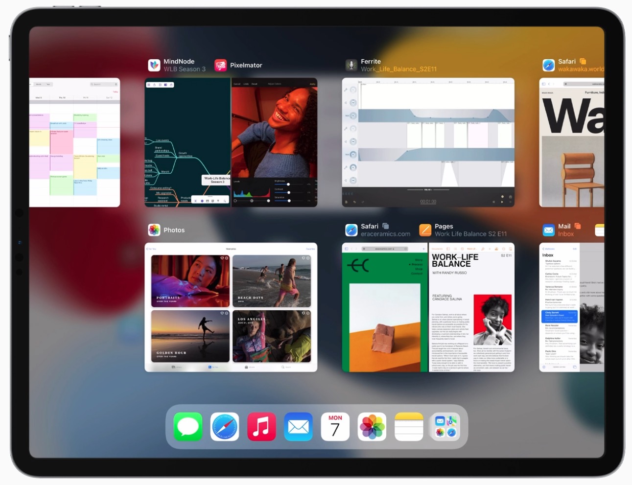
Task: Favorite the Portraits memory with its heart
Action: (222, 258)
